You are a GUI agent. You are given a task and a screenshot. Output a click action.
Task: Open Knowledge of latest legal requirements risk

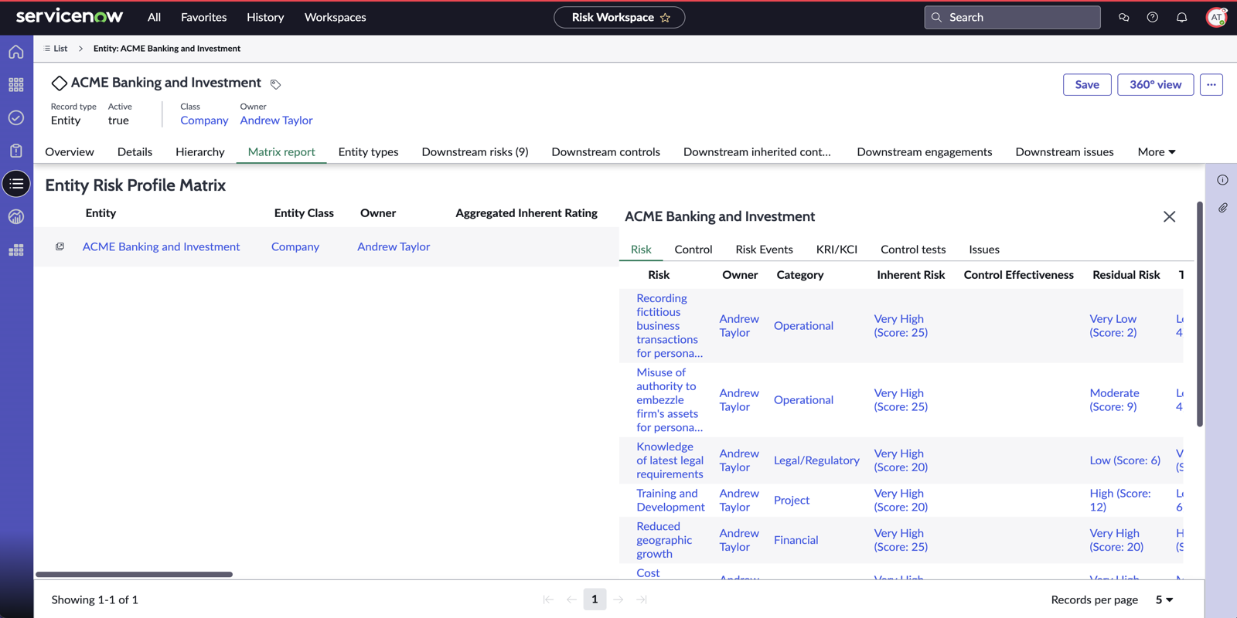670,460
